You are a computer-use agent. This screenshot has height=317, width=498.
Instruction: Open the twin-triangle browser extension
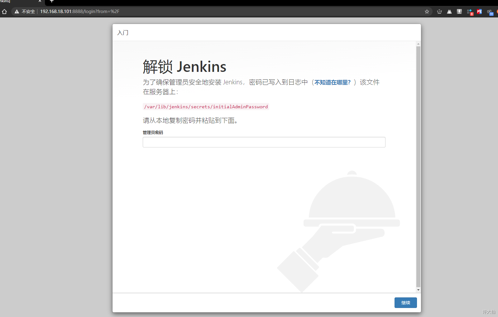click(x=449, y=12)
